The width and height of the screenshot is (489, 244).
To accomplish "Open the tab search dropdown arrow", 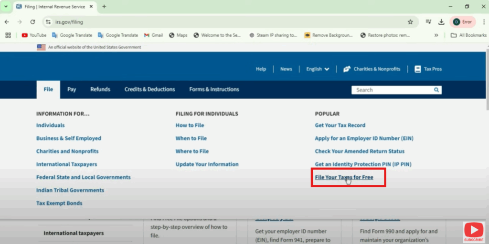I will pyautogui.click(x=6, y=7).
